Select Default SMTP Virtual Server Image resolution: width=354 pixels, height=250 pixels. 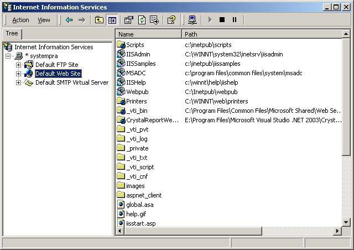point(72,82)
